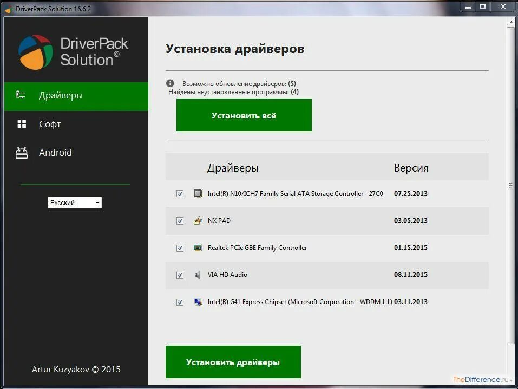Toggle Intel G41 Express Chipset checkbox
The image size is (518, 389).
(x=180, y=302)
